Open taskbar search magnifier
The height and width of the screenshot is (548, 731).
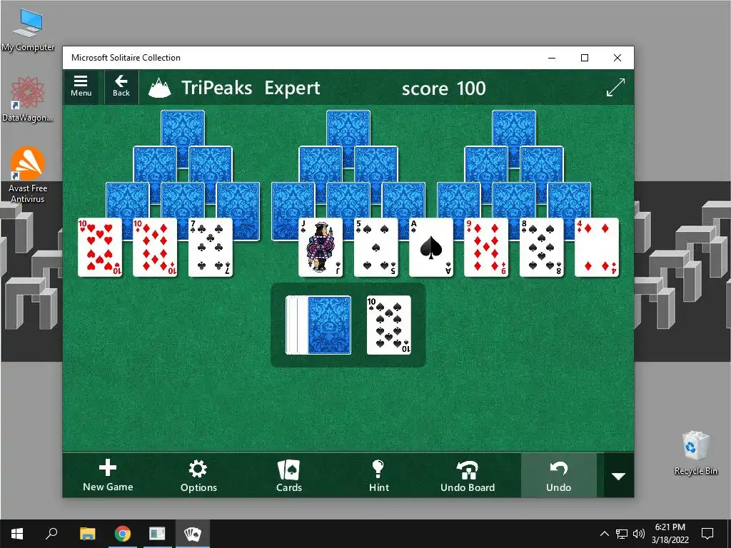click(51, 534)
